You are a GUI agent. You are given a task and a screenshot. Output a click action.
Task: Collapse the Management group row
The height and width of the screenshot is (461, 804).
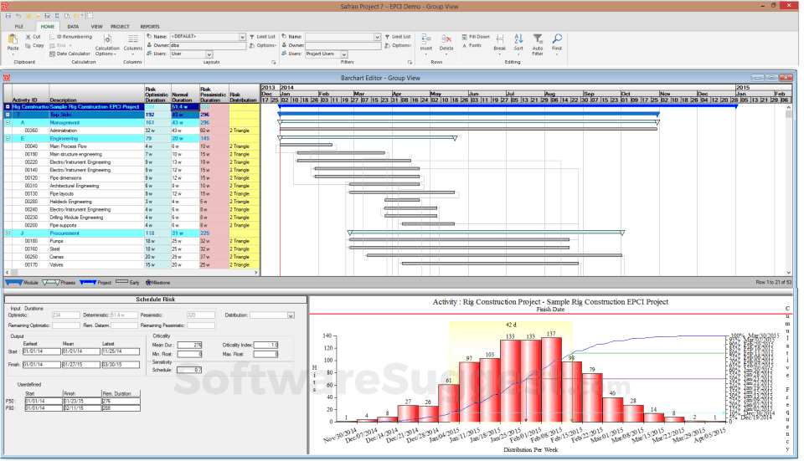(8, 122)
